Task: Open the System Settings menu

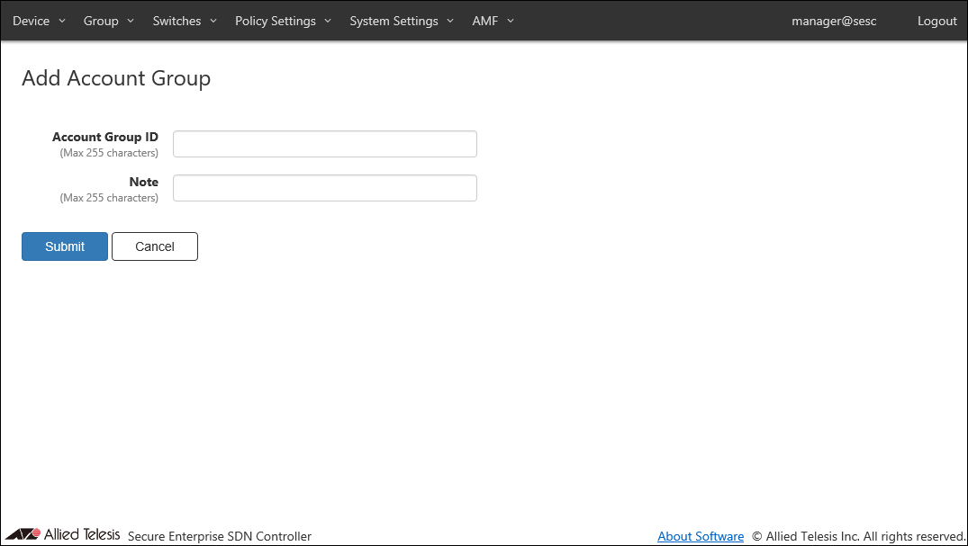Action: tap(394, 21)
